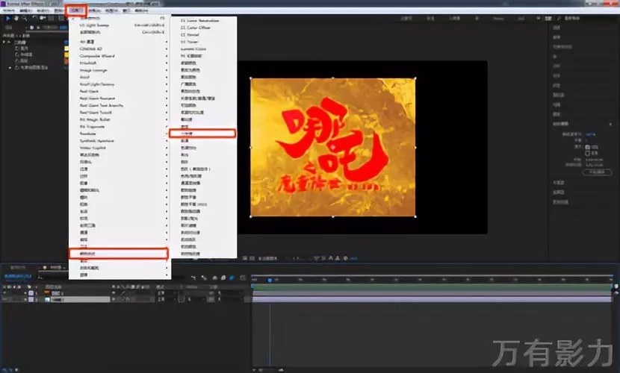Hide the top layer using its eye toggle
This screenshot has width=620, height=373.
[4, 292]
